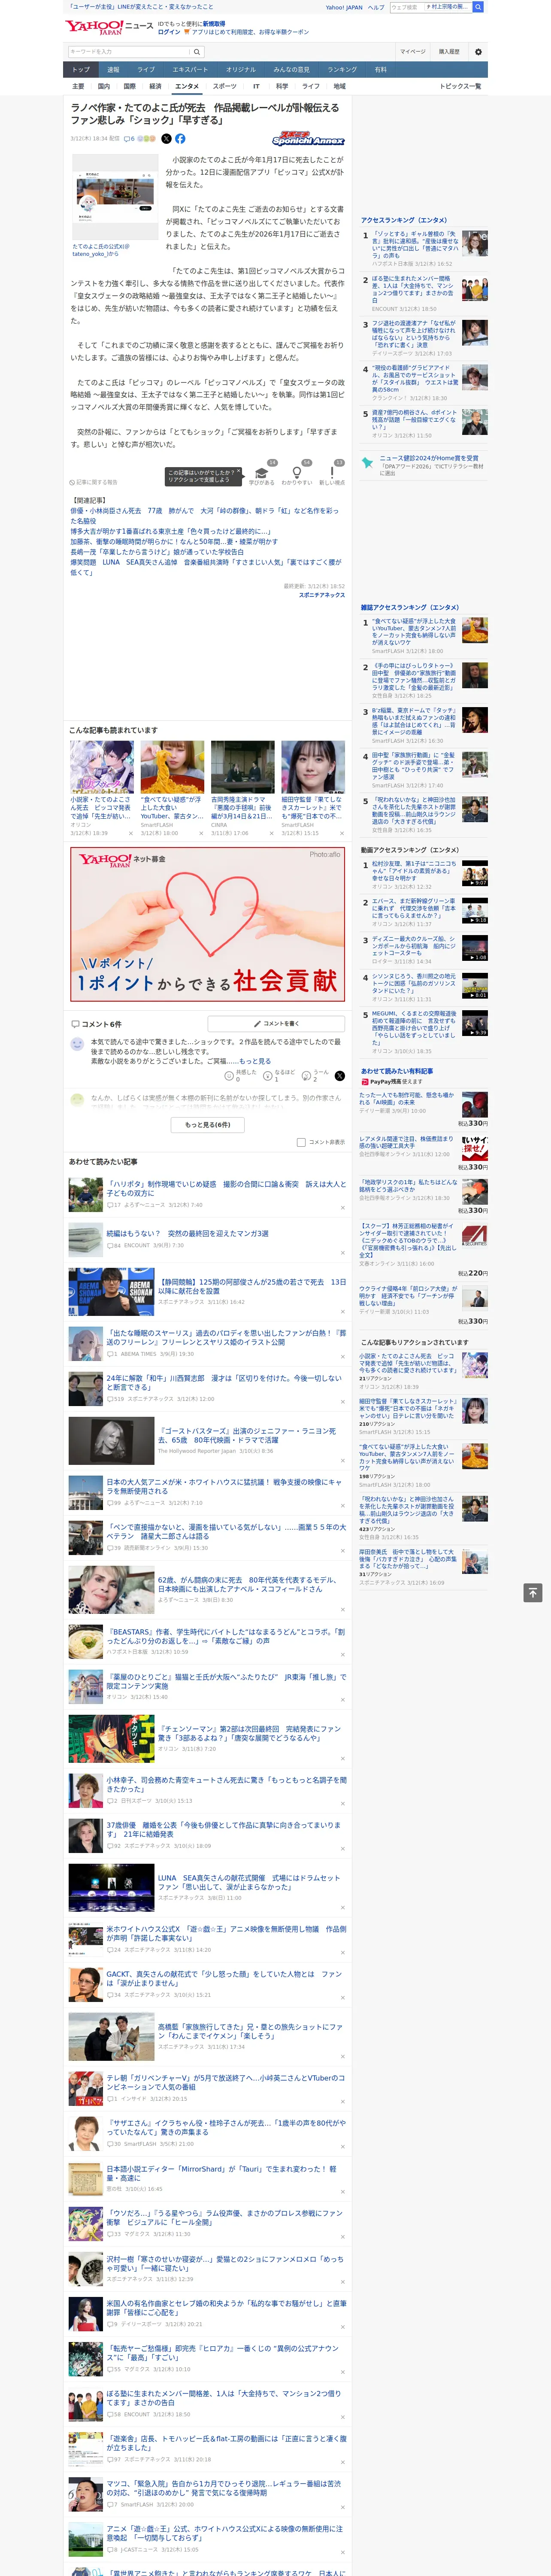Screen dimensions: 551x2576
Task: Click the スポニチアネックス link under 最終更新
Action: pyautogui.click(x=321, y=595)
